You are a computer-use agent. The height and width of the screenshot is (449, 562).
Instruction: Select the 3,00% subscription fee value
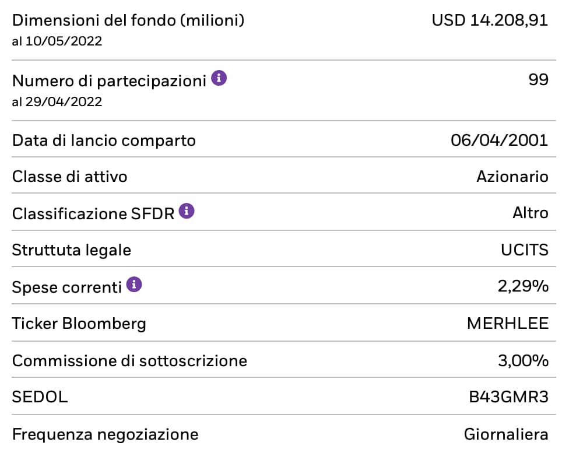click(523, 361)
